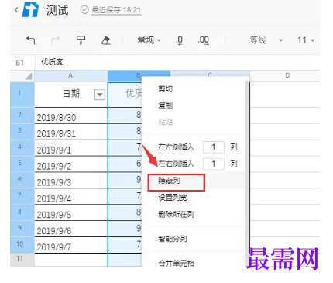Click cell 2019/8/30

click(71, 116)
